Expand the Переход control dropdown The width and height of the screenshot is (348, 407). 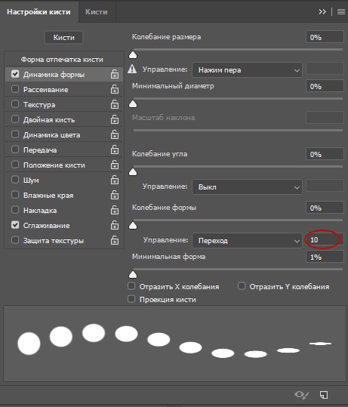[247, 240]
